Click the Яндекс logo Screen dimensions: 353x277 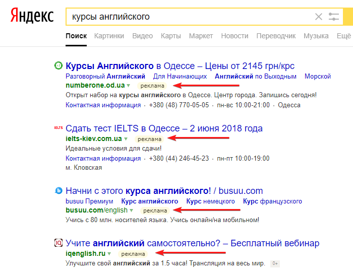coord(32,16)
